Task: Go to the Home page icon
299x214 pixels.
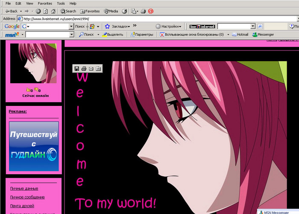Action: [53, 11]
